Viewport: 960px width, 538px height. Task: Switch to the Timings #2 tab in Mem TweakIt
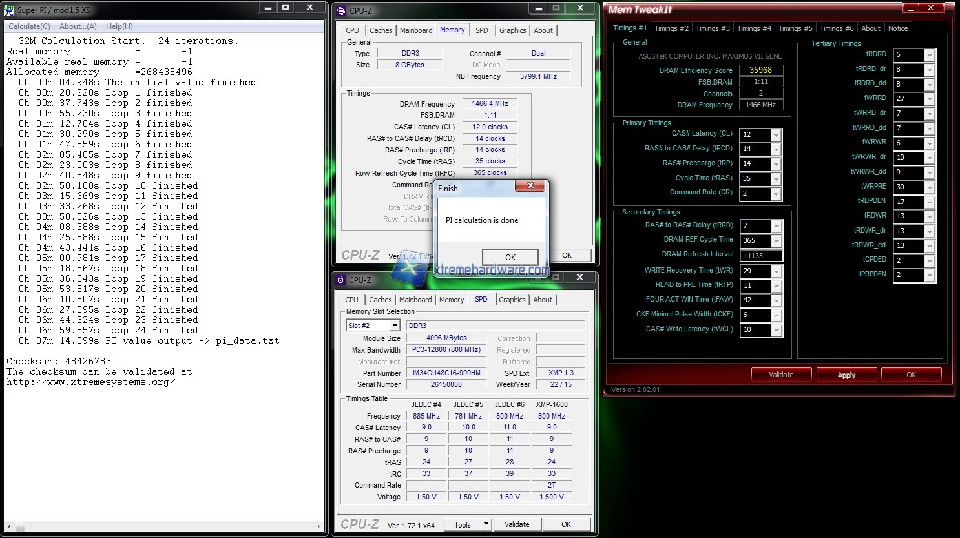671,28
